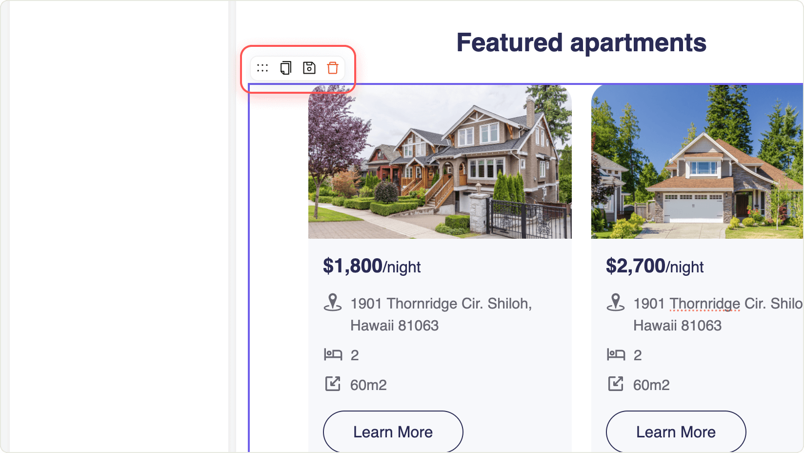Image resolution: width=804 pixels, height=453 pixels.
Task: Select the $1,800/night price text
Action: (372, 267)
